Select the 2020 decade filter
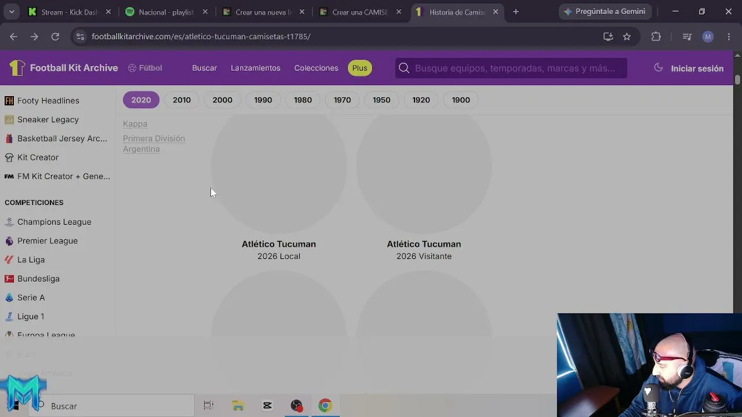Image resolution: width=742 pixels, height=417 pixels. coord(141,100)
